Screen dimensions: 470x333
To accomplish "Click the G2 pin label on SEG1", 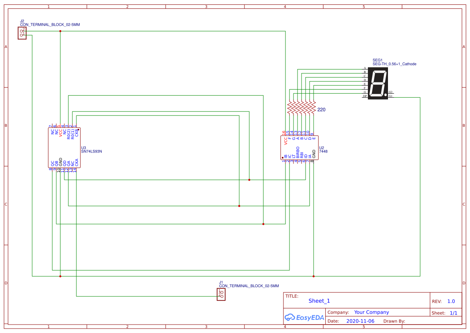I will click(x=391, y=92).
